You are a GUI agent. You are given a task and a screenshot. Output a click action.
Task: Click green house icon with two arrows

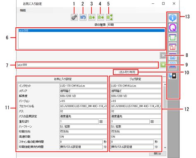coord(110,17)
